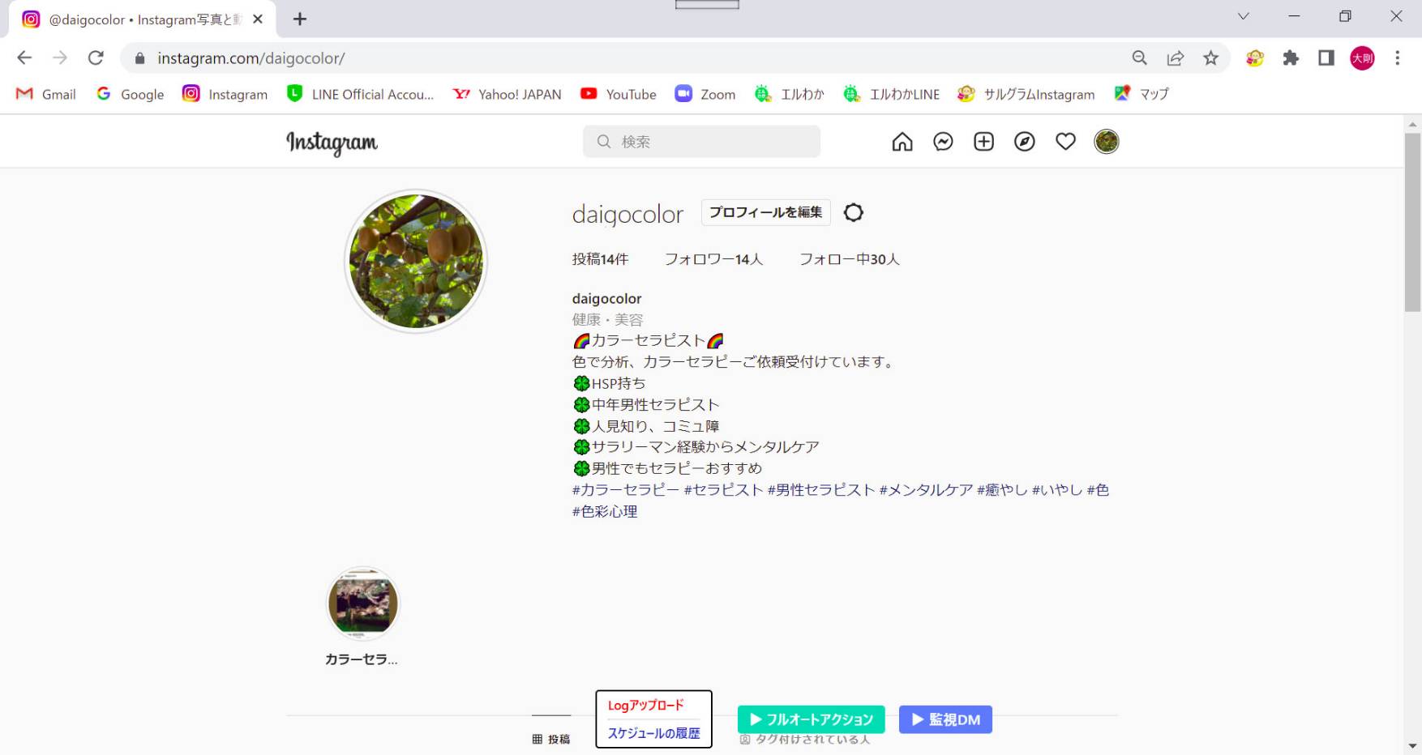Viewport: 1422px width, 755px height.
Task: Open hashtag #カラーセラピー
Action: pyautogui.click(x=626, y=490)
